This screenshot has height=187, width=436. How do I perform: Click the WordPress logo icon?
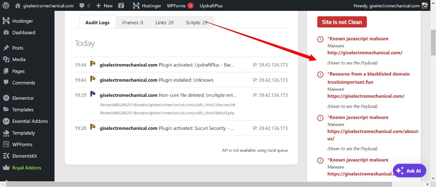click(x=6, y=5)
